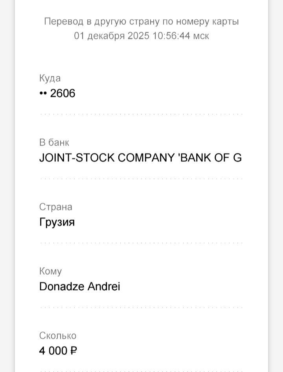This screenshot has width=283, height=372.
Task: Select recipient name Donadze Andrei
Action: [80, 287]
